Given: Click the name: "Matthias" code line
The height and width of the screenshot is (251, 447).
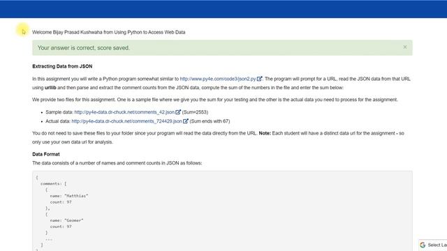Looking at the screenshot, I should (69, 196).
